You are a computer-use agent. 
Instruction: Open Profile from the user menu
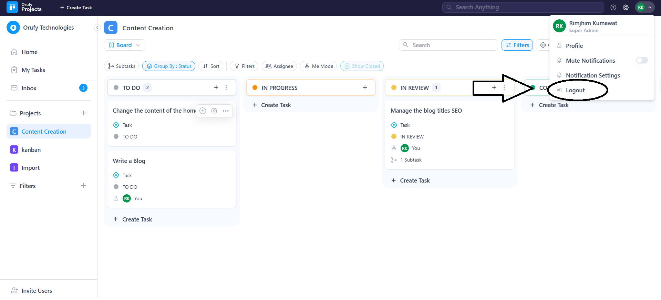574,46
